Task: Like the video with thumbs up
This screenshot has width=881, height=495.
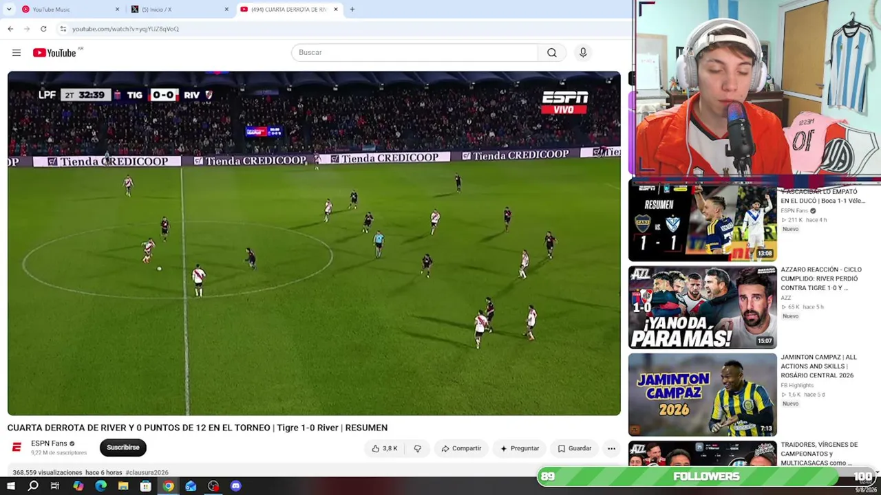Action: point(384,448)
